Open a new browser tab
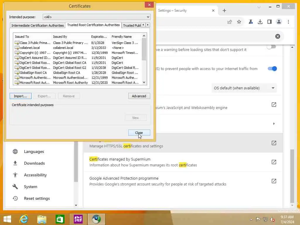 pos(224,11)
